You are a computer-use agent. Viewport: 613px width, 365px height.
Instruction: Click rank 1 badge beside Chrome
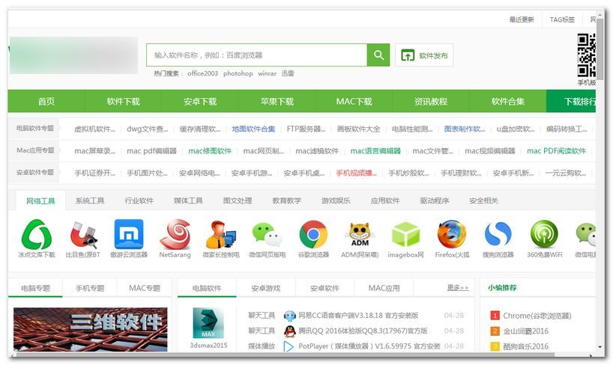[x=495, y=316]
